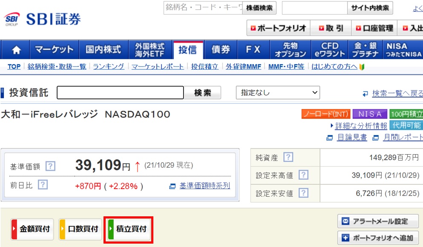
Task: Click the 149,289百万円 net assets value
Action: click(x=394, y=158)
